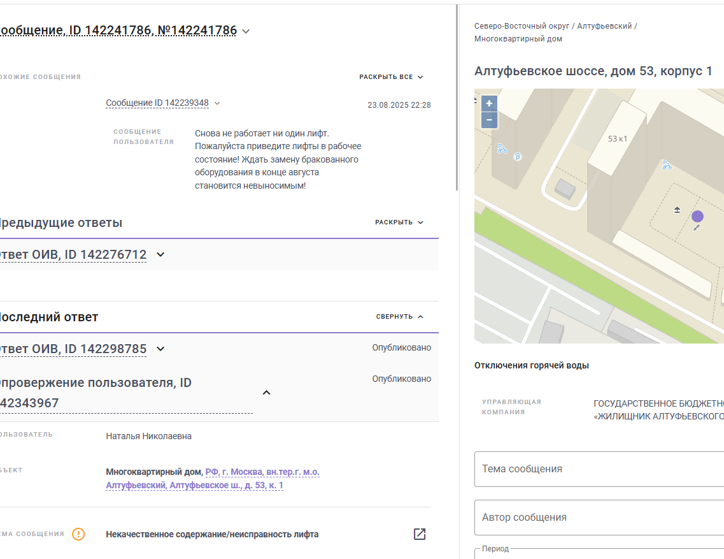Collapse last answer with Свернуть
The width and height of the screenshot is (724, 559).
pyautogui.click(x=399, y=317)
